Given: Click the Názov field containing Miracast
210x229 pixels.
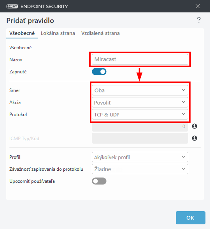Looking at the screenshot, I should (140, 59).
